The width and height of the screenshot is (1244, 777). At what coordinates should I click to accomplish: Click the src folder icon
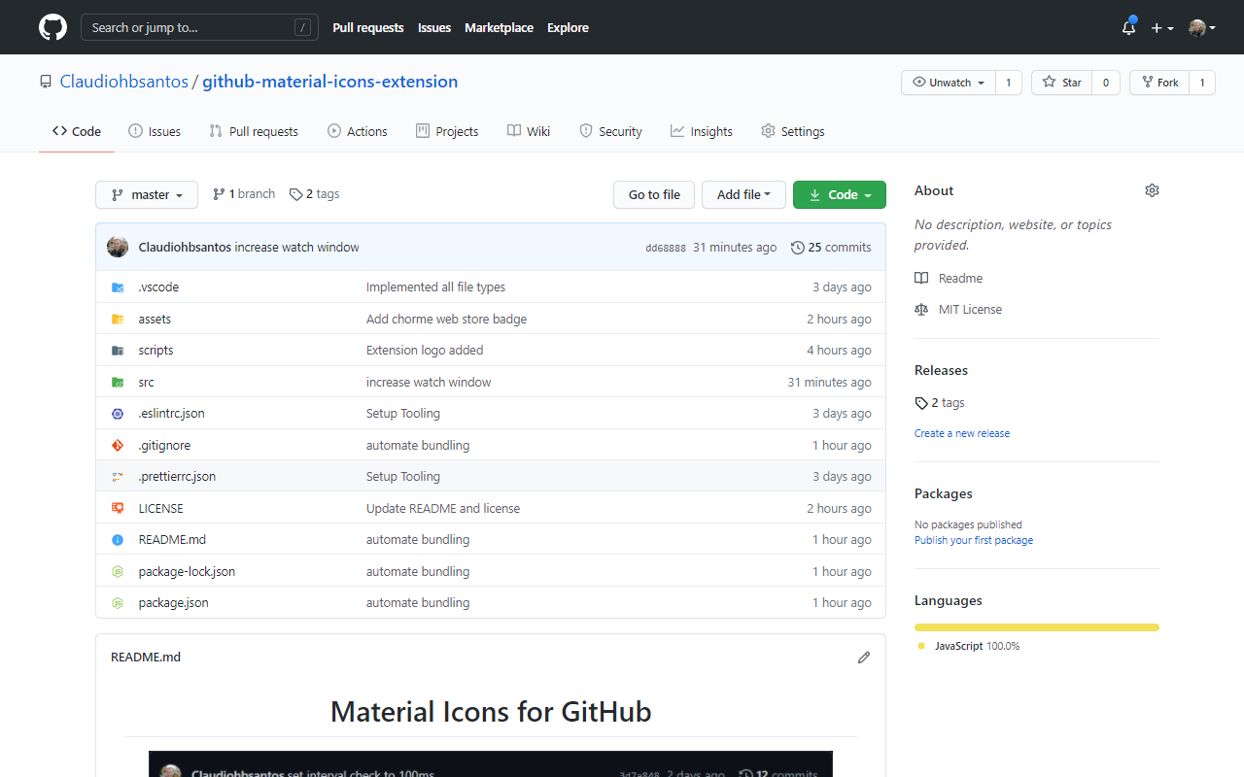117,382
